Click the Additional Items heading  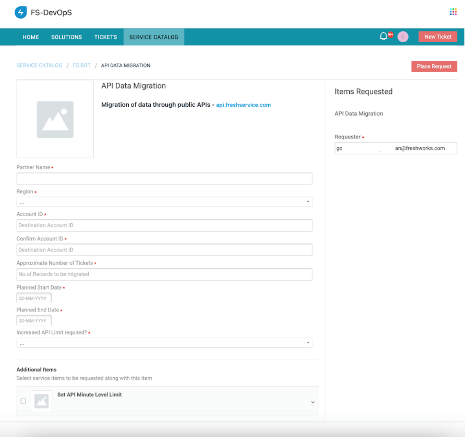37,369
